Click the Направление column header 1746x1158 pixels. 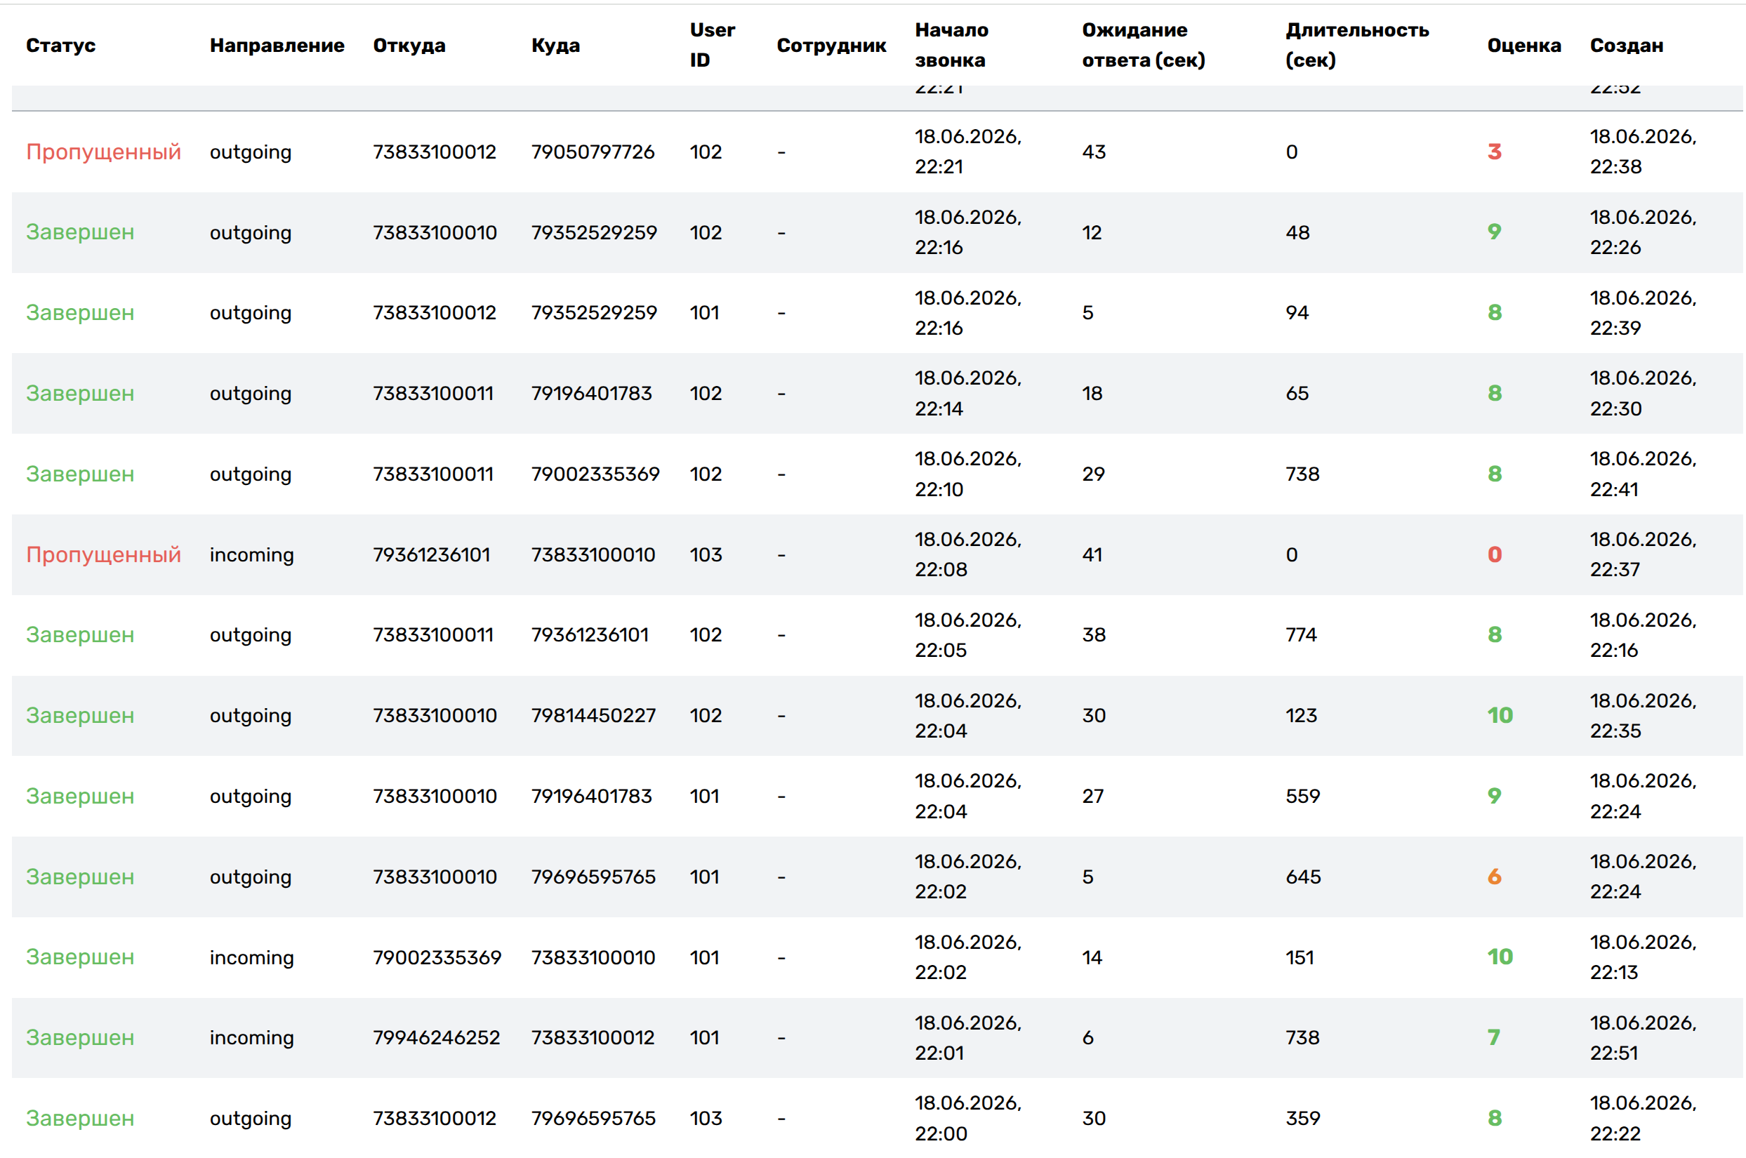click(277, 45)
